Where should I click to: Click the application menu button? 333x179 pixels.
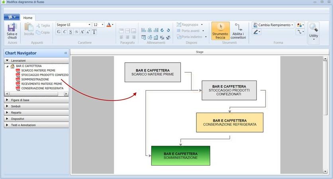point(12,17)
